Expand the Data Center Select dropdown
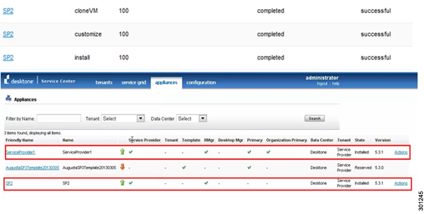Viewport: 424px width, 214px height. tap(191, 118)
